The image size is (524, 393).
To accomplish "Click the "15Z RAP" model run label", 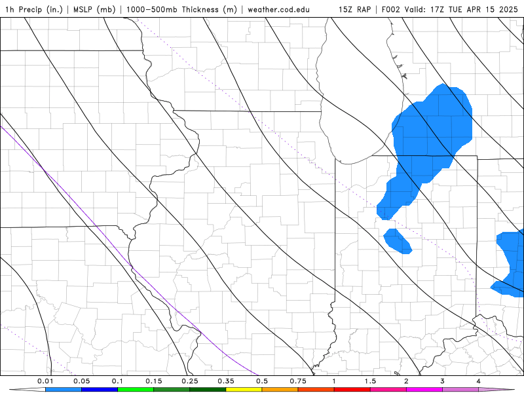I will coord(354,10).
